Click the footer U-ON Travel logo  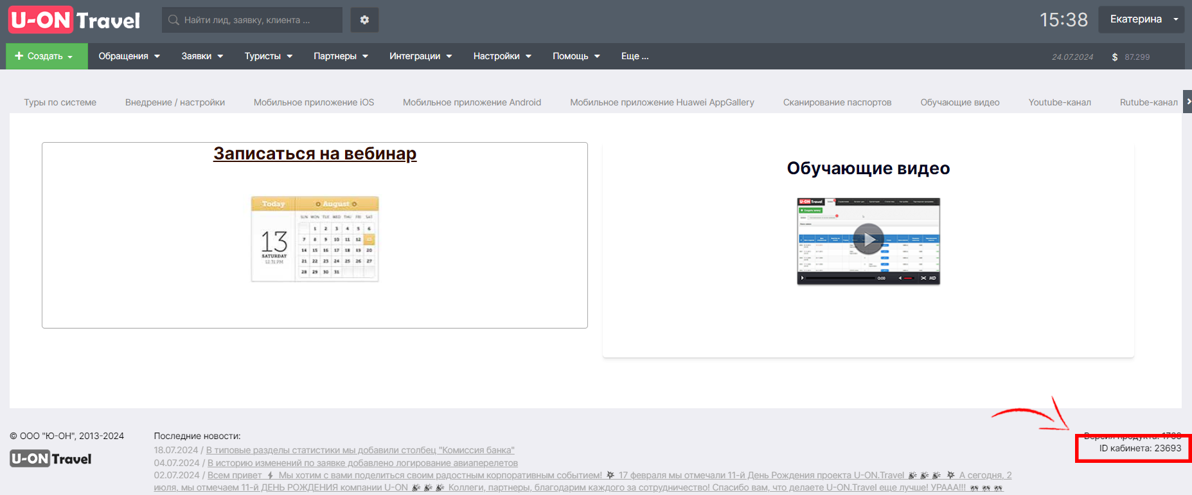51,458
